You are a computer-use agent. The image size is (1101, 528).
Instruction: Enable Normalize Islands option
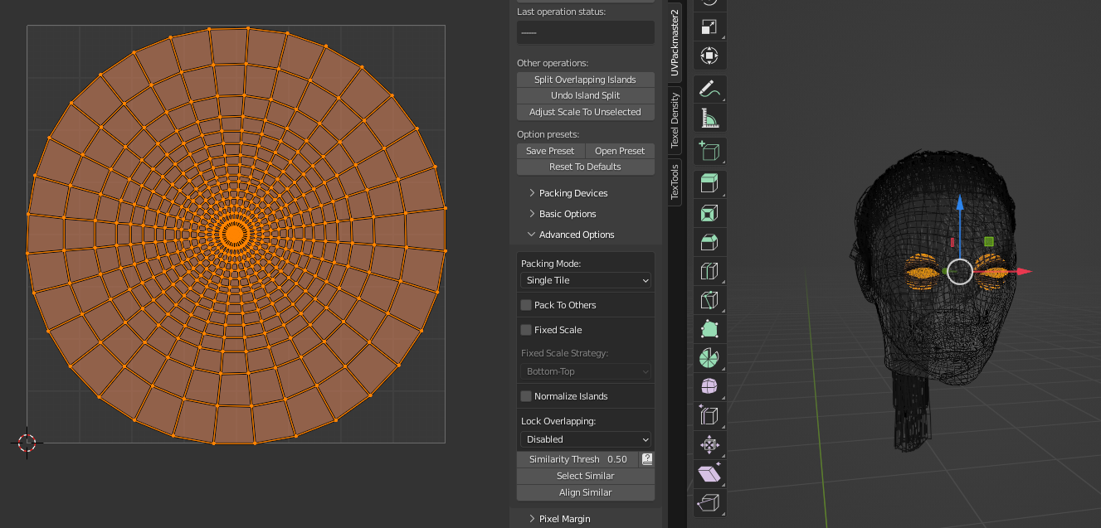tap(526, 396)
